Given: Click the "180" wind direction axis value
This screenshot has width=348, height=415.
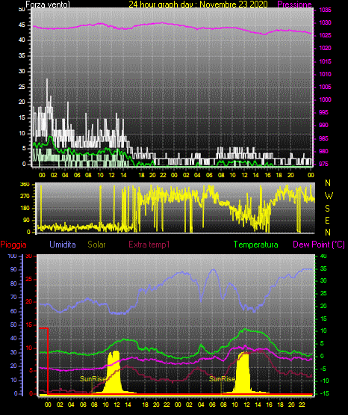Looking at the screenshot, I should click(x=25, y=209).
